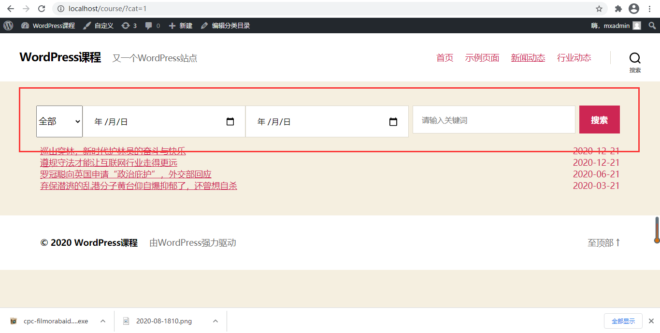Go to 首页 in site navigation

coord(445,58)
